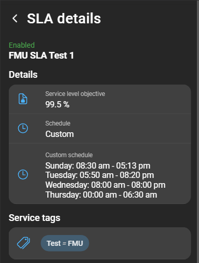Screen dimensions: 199x263
Task: Click the Custom schedule value
Action: pyautogui.click(x=60, y=134)
